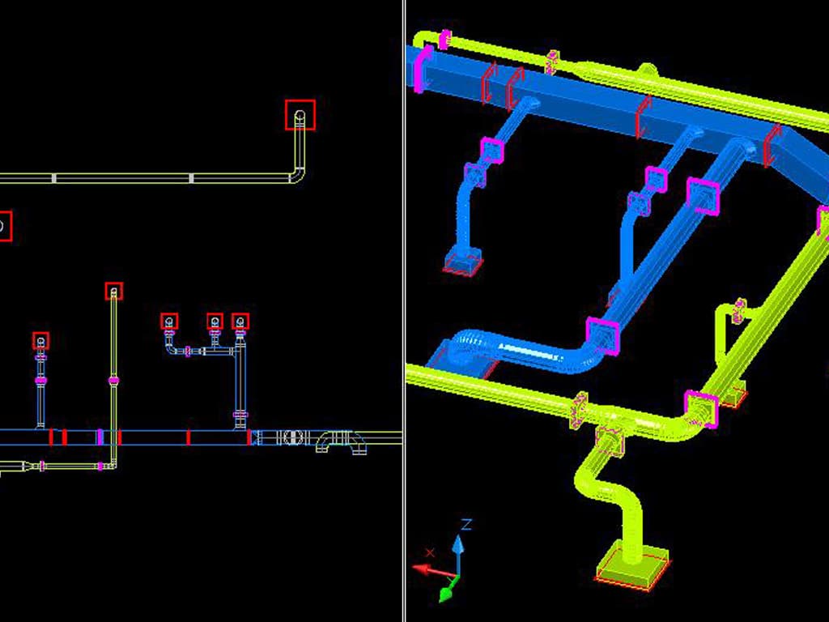The height and width of the screenshot is (622, 829).
Task: Select the magenta damper on the blue main duct in plan
Action: [x=100, y=437]
